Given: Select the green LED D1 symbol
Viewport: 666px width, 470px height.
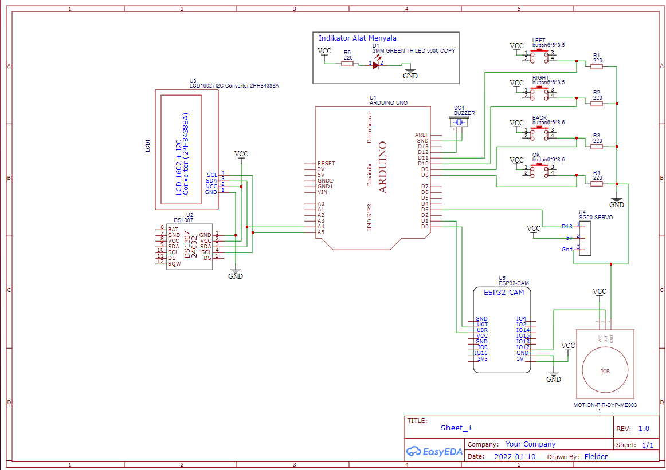Looking at the screenshot, I should click(375, 65).
